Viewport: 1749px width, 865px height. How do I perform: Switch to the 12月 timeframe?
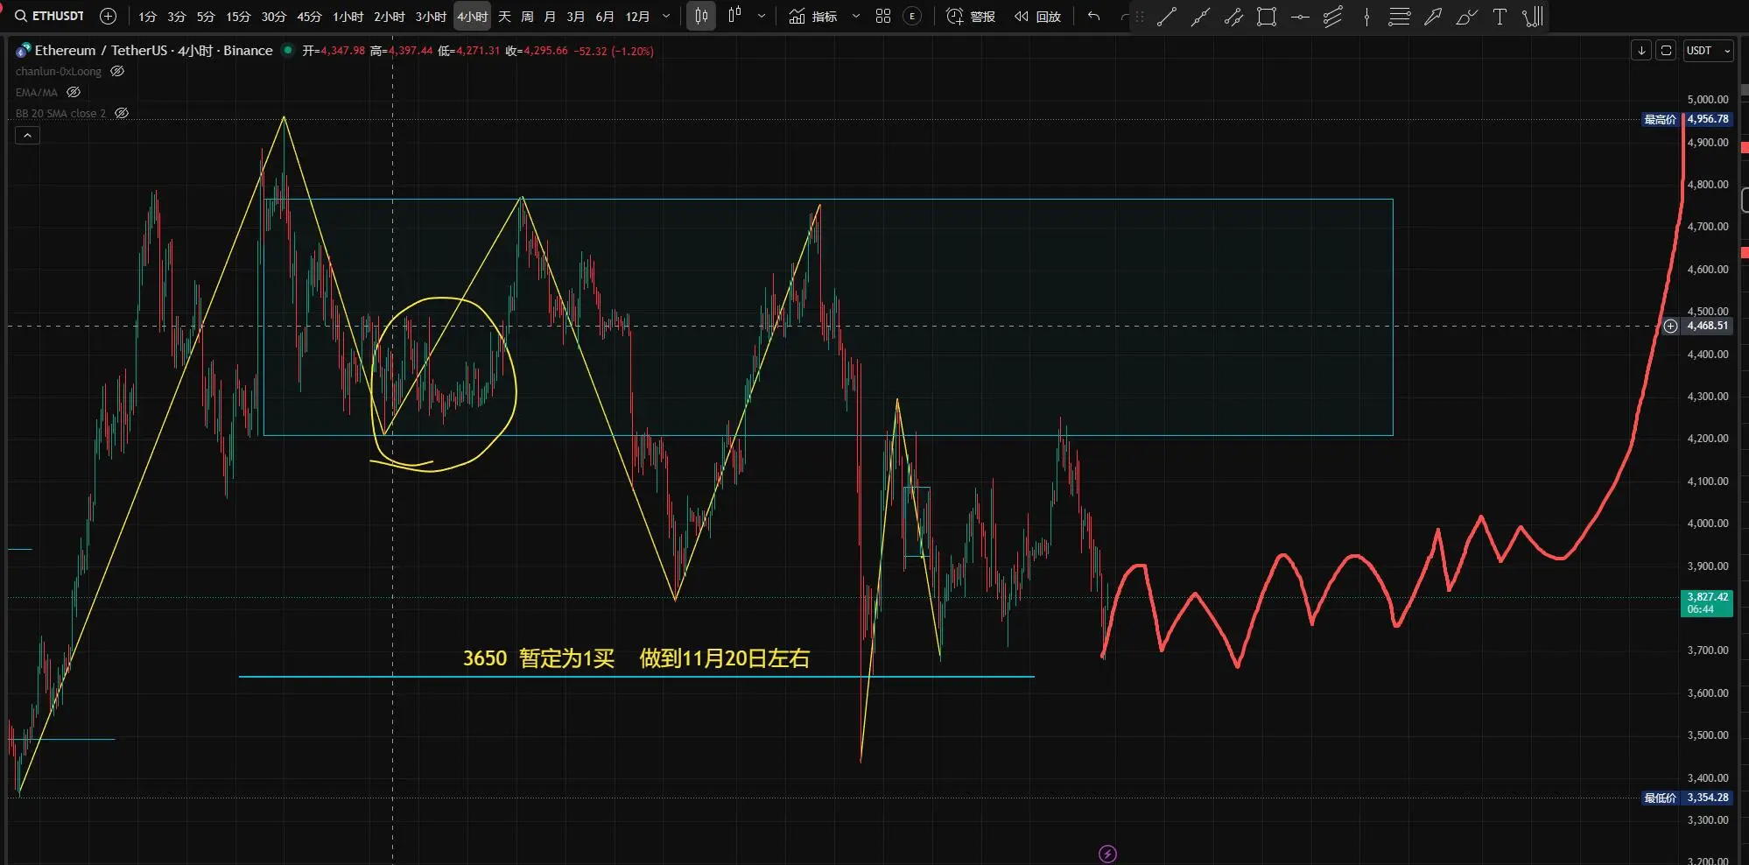[637, 17]
